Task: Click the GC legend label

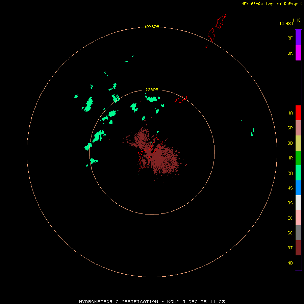Action: pyautogui.click(x=290, y=233)
